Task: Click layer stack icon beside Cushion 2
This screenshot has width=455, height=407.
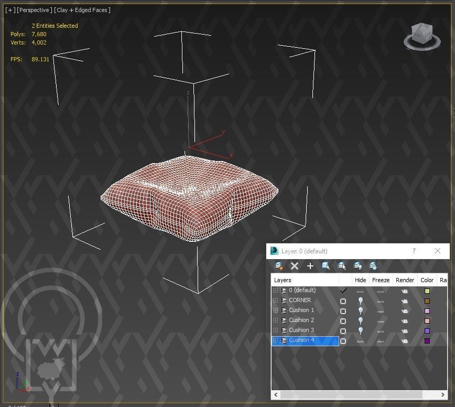Action: 284,320
